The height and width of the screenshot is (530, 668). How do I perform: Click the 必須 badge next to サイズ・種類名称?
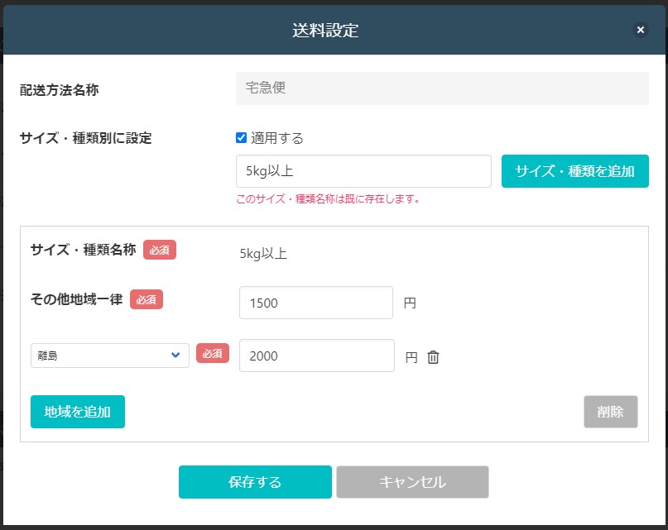coord(159,250)
